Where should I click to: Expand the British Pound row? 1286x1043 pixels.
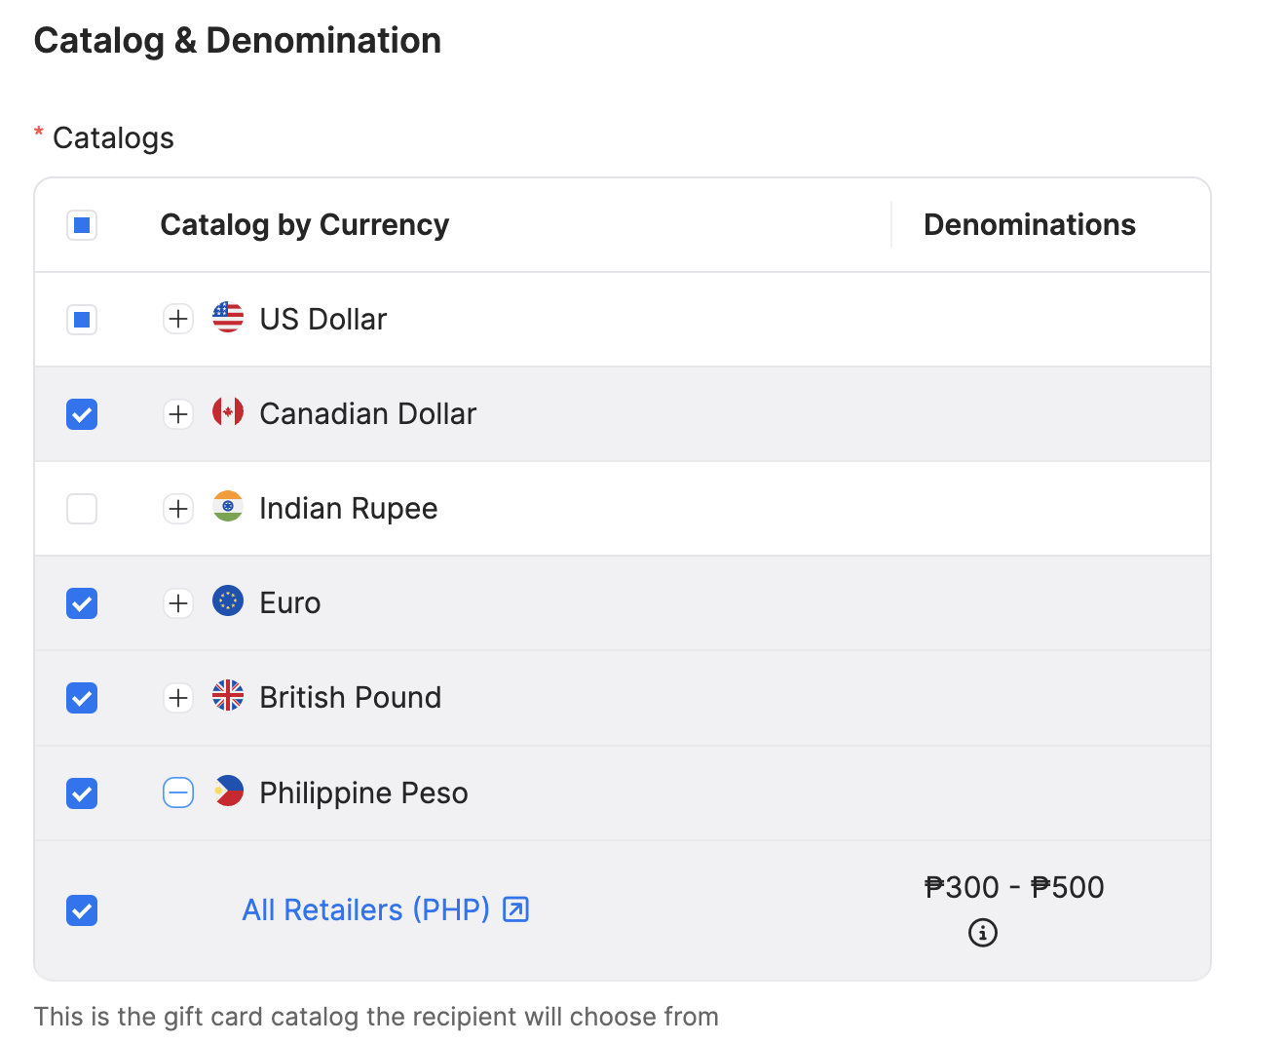(x=178, y=697)
